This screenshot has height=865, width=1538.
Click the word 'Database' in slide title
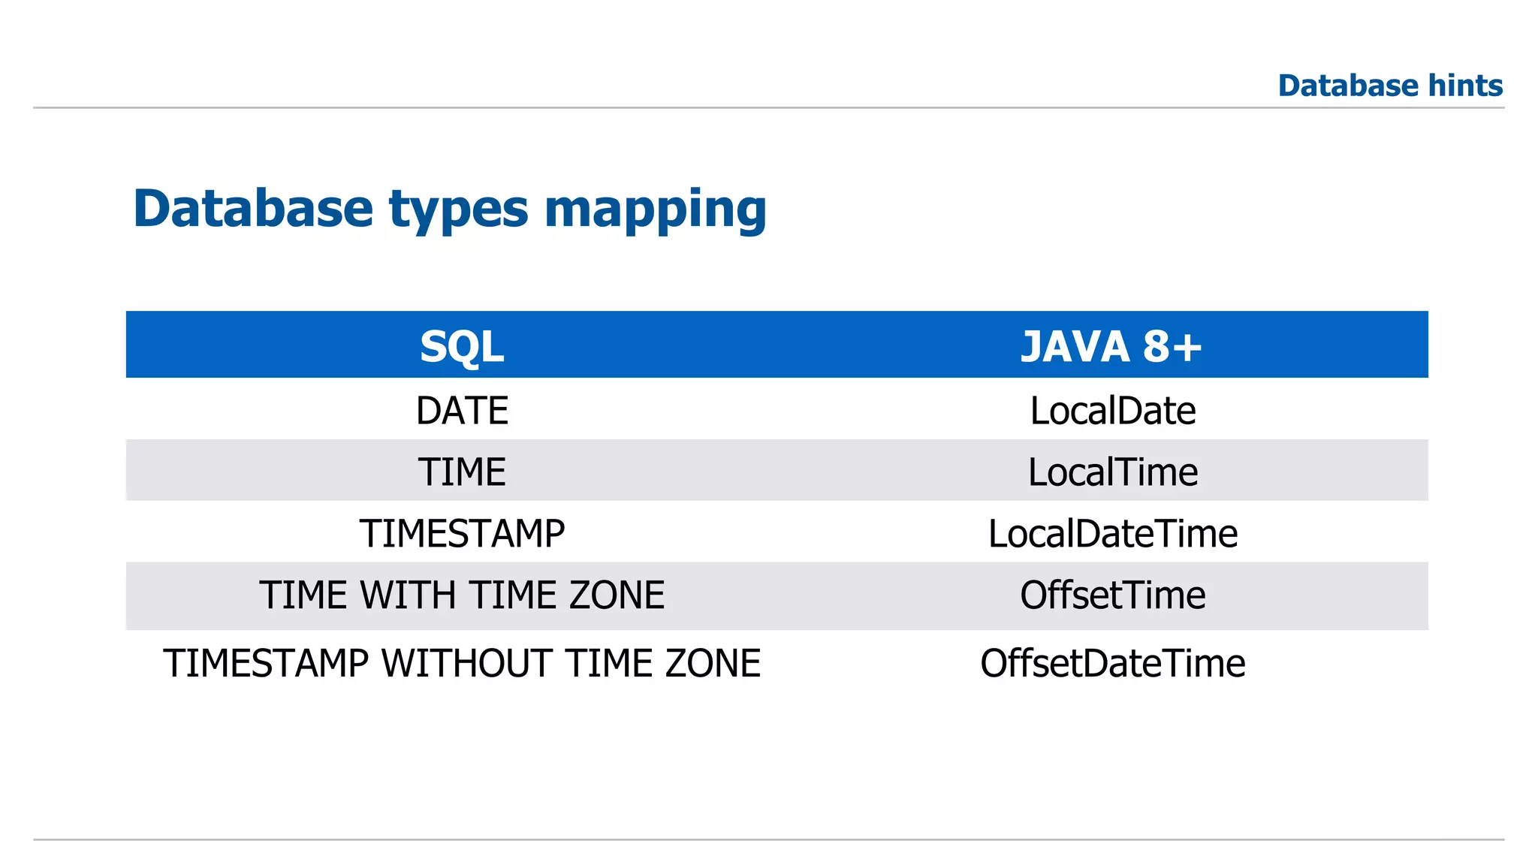tap(253, 208)
